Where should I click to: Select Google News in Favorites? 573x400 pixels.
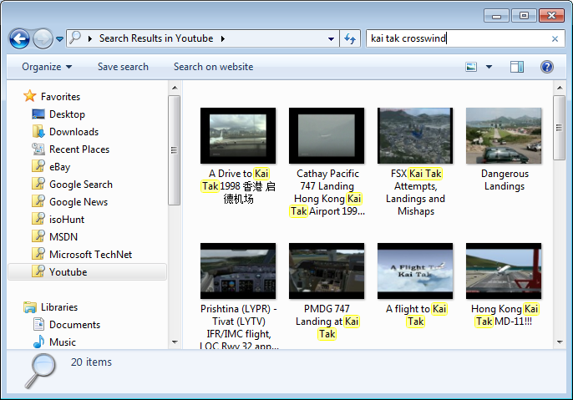79,202
